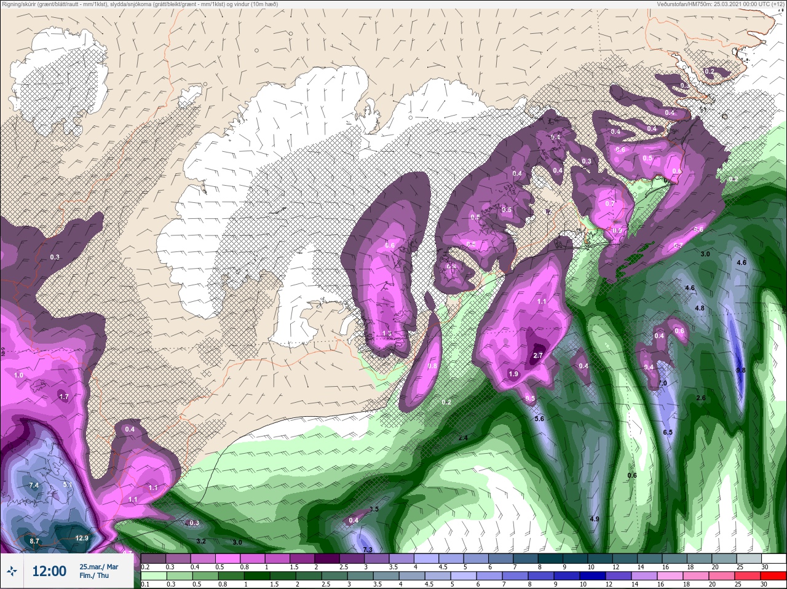787x589 pixels.
Task: Select the date text '25.mar./ Mar Fim./ Thu'
Action: [x=98, y=571]
